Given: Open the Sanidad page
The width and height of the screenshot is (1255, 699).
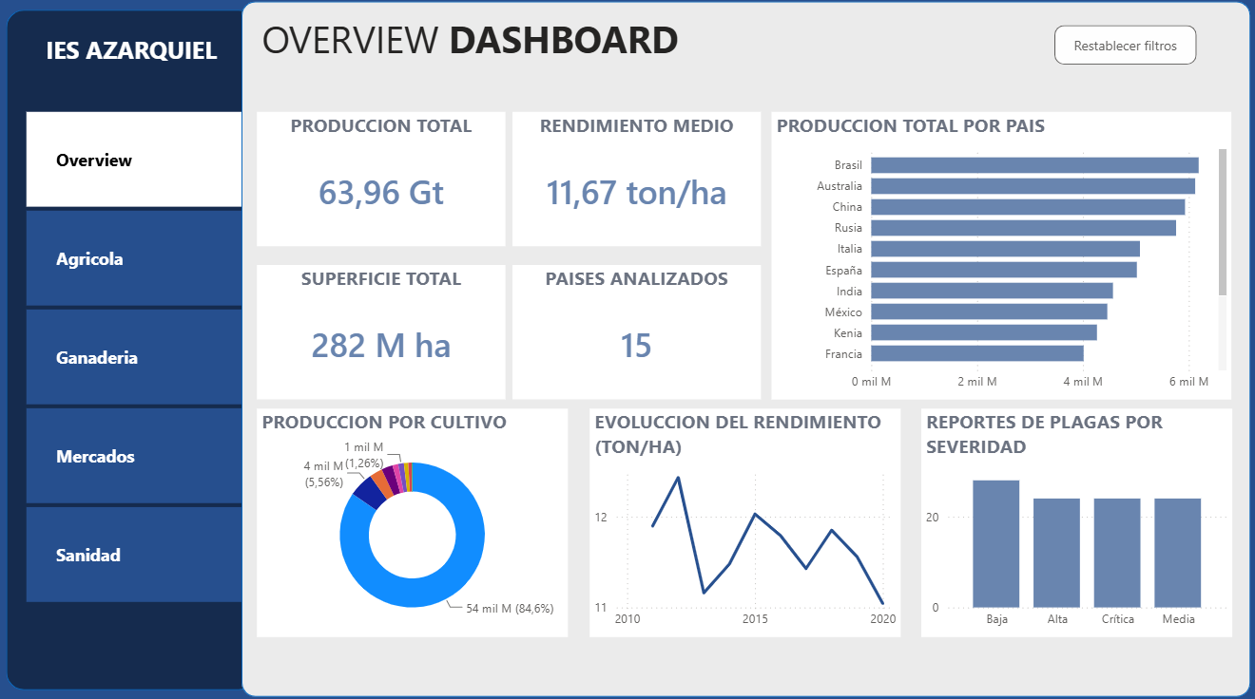Looking at the screenshot, I should pyautogui.click(x=134, y=555).
